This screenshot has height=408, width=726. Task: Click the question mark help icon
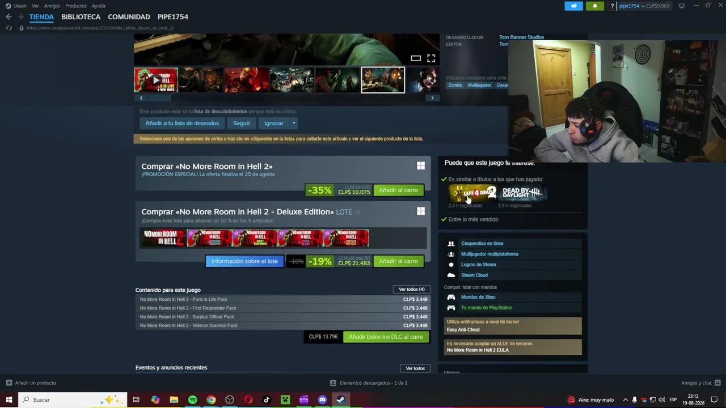pos(612,6)
